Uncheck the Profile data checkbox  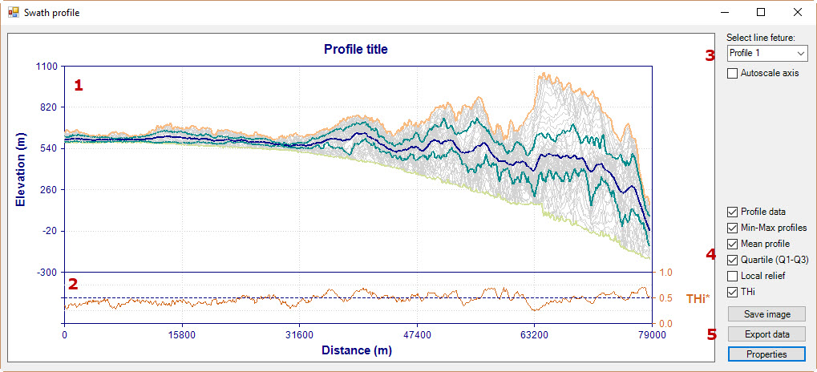(x=733, y=212)
